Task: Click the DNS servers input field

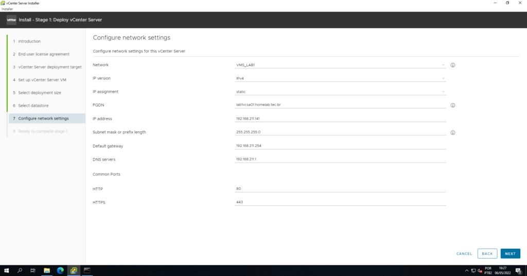Action: [x=340, y=159]
